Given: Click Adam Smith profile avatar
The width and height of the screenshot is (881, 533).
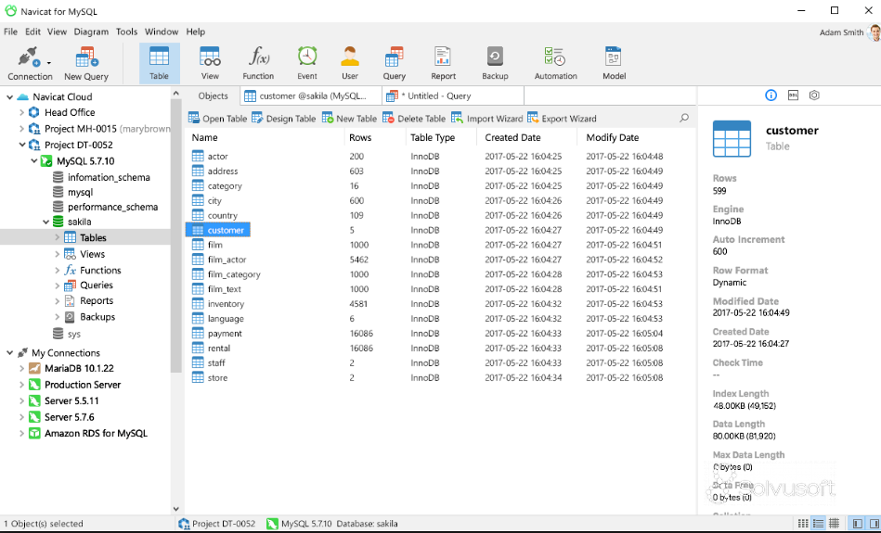Looking at the screenshot, I should click(874, 32).
